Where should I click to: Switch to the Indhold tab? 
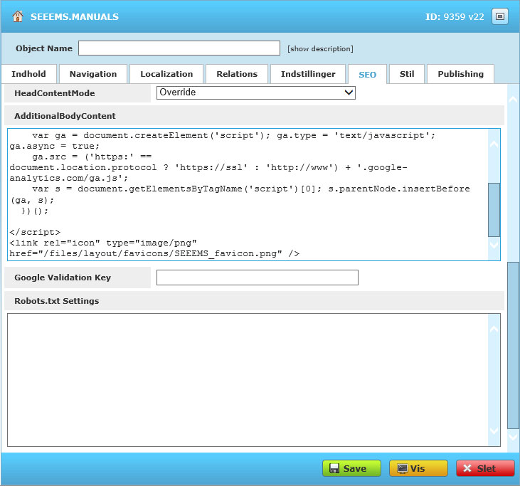(29, 74)
